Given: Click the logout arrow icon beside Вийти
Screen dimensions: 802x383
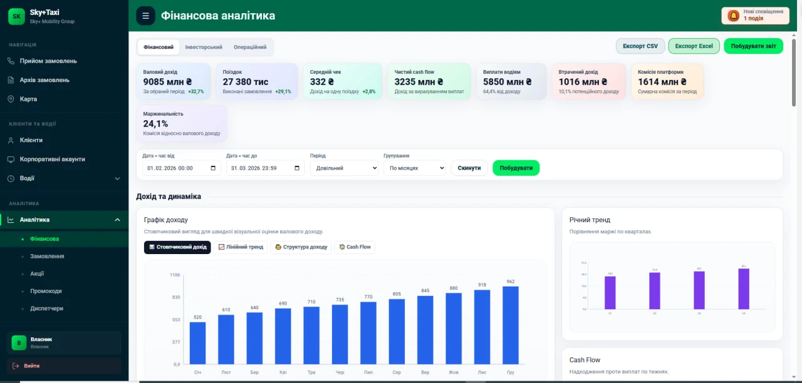Looking at the screenshot, I should (x=16, y=365).
